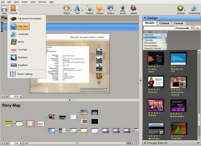Expand the Text tool dropdown arrow
Image resolution: width=201 pixels, height=146 pixels.
tap(82, 10)
